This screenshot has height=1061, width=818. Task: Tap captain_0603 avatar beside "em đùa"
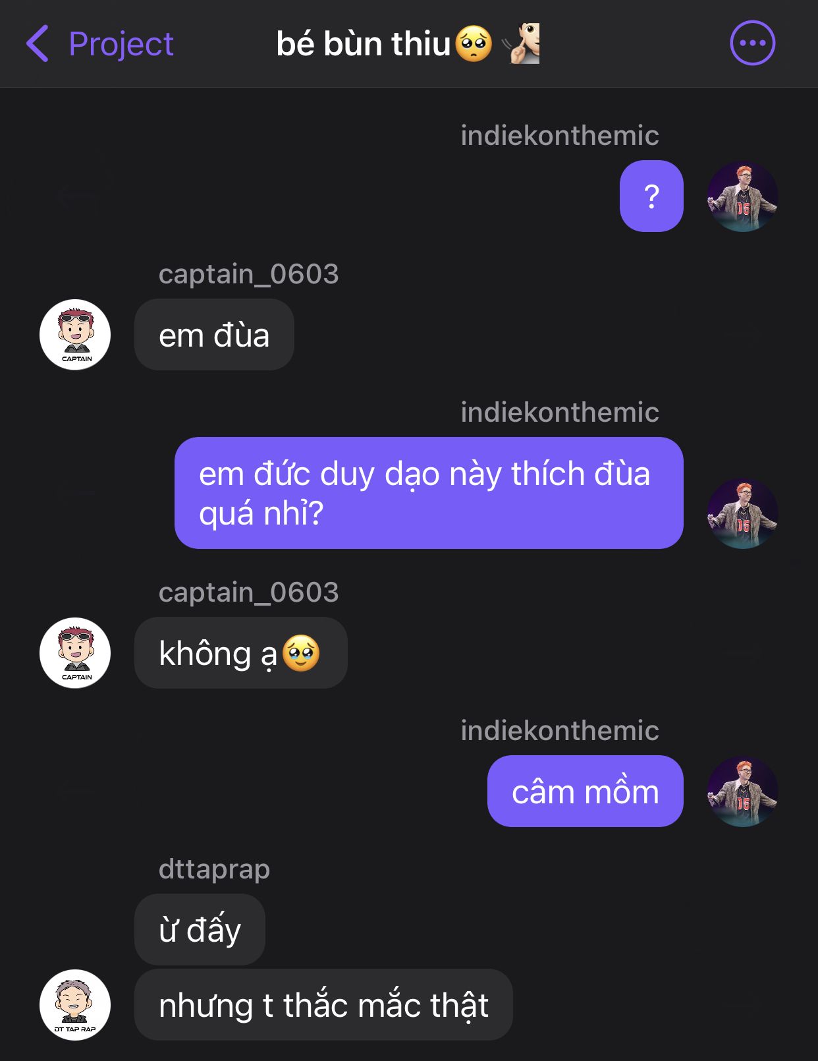(75, 335)
